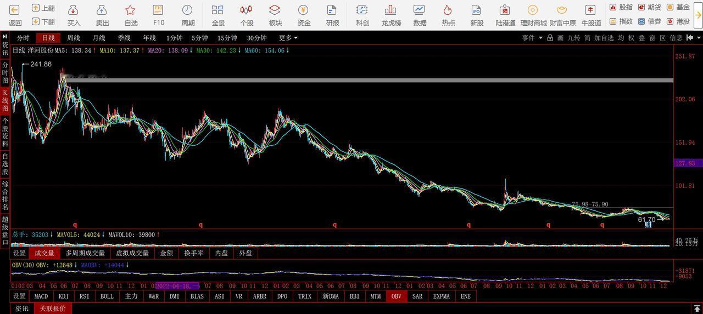Select the KDJ indicator
This screenshot has height=314, width=703.
[64, 296]
